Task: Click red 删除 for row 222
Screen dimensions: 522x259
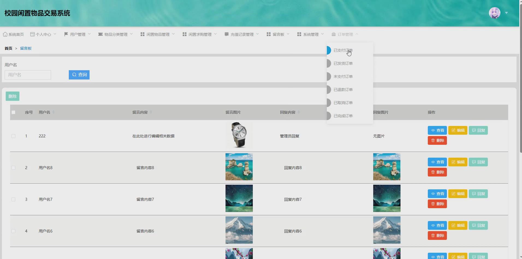Action: coord(437,140)
